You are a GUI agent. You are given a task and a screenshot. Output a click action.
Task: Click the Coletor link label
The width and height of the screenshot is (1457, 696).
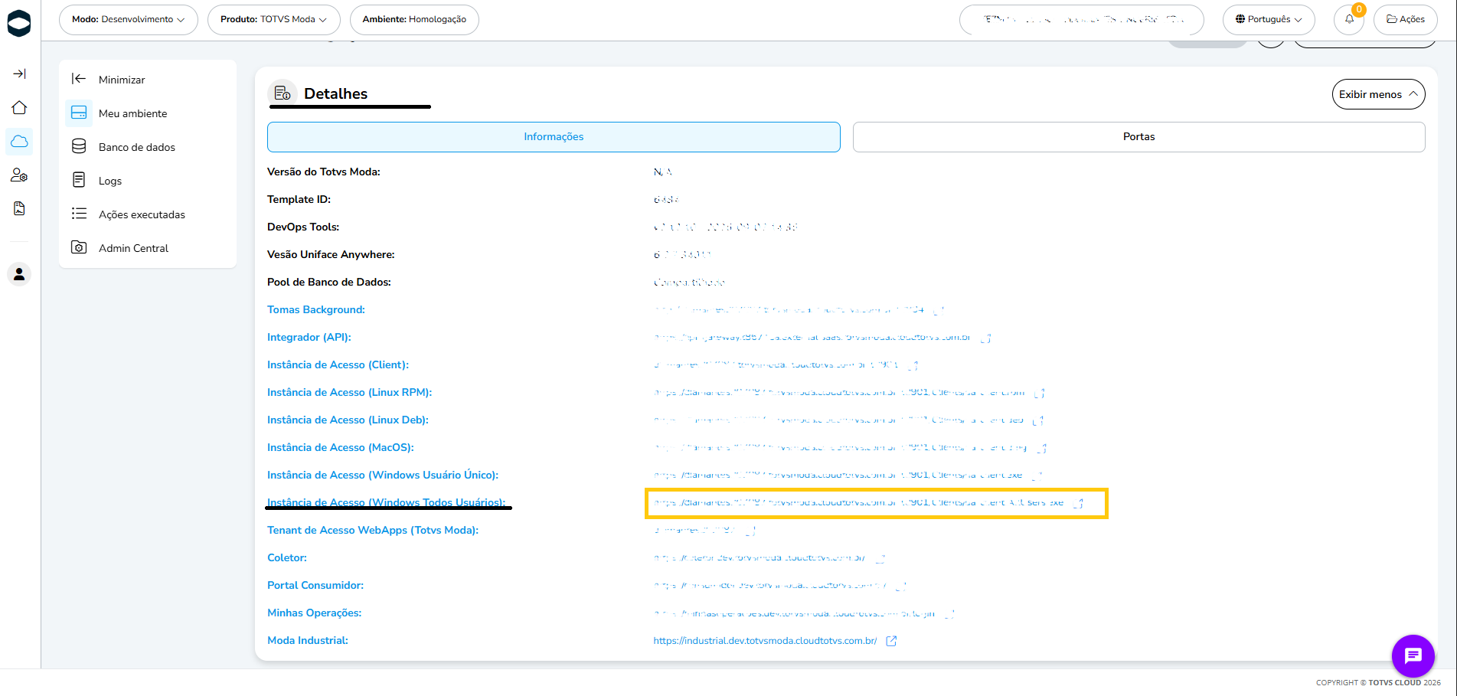(287, 557)
